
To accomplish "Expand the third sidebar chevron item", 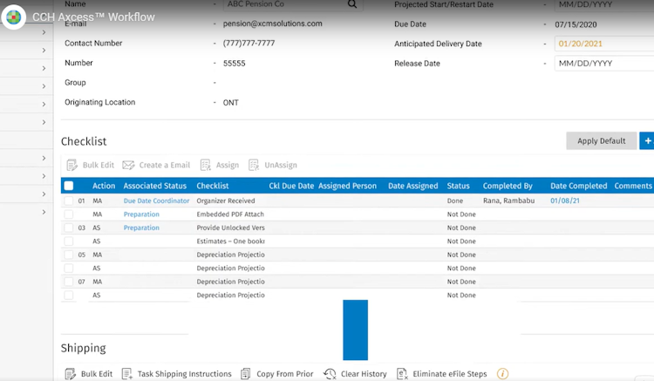I will [44, 68].
